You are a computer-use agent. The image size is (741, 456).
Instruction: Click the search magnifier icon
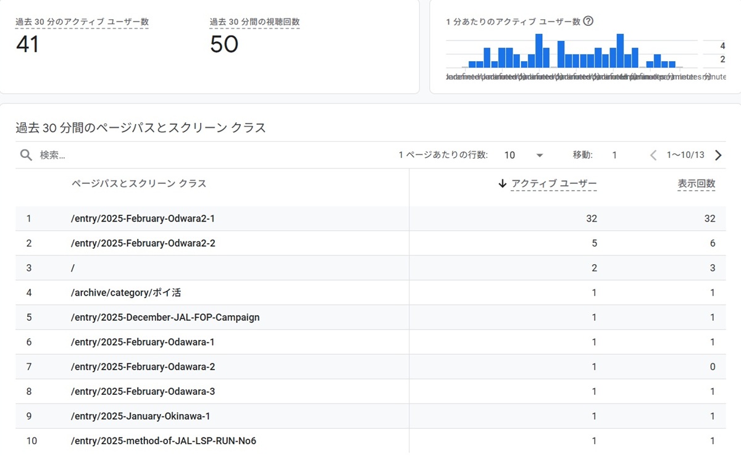(x=26, y=155)
